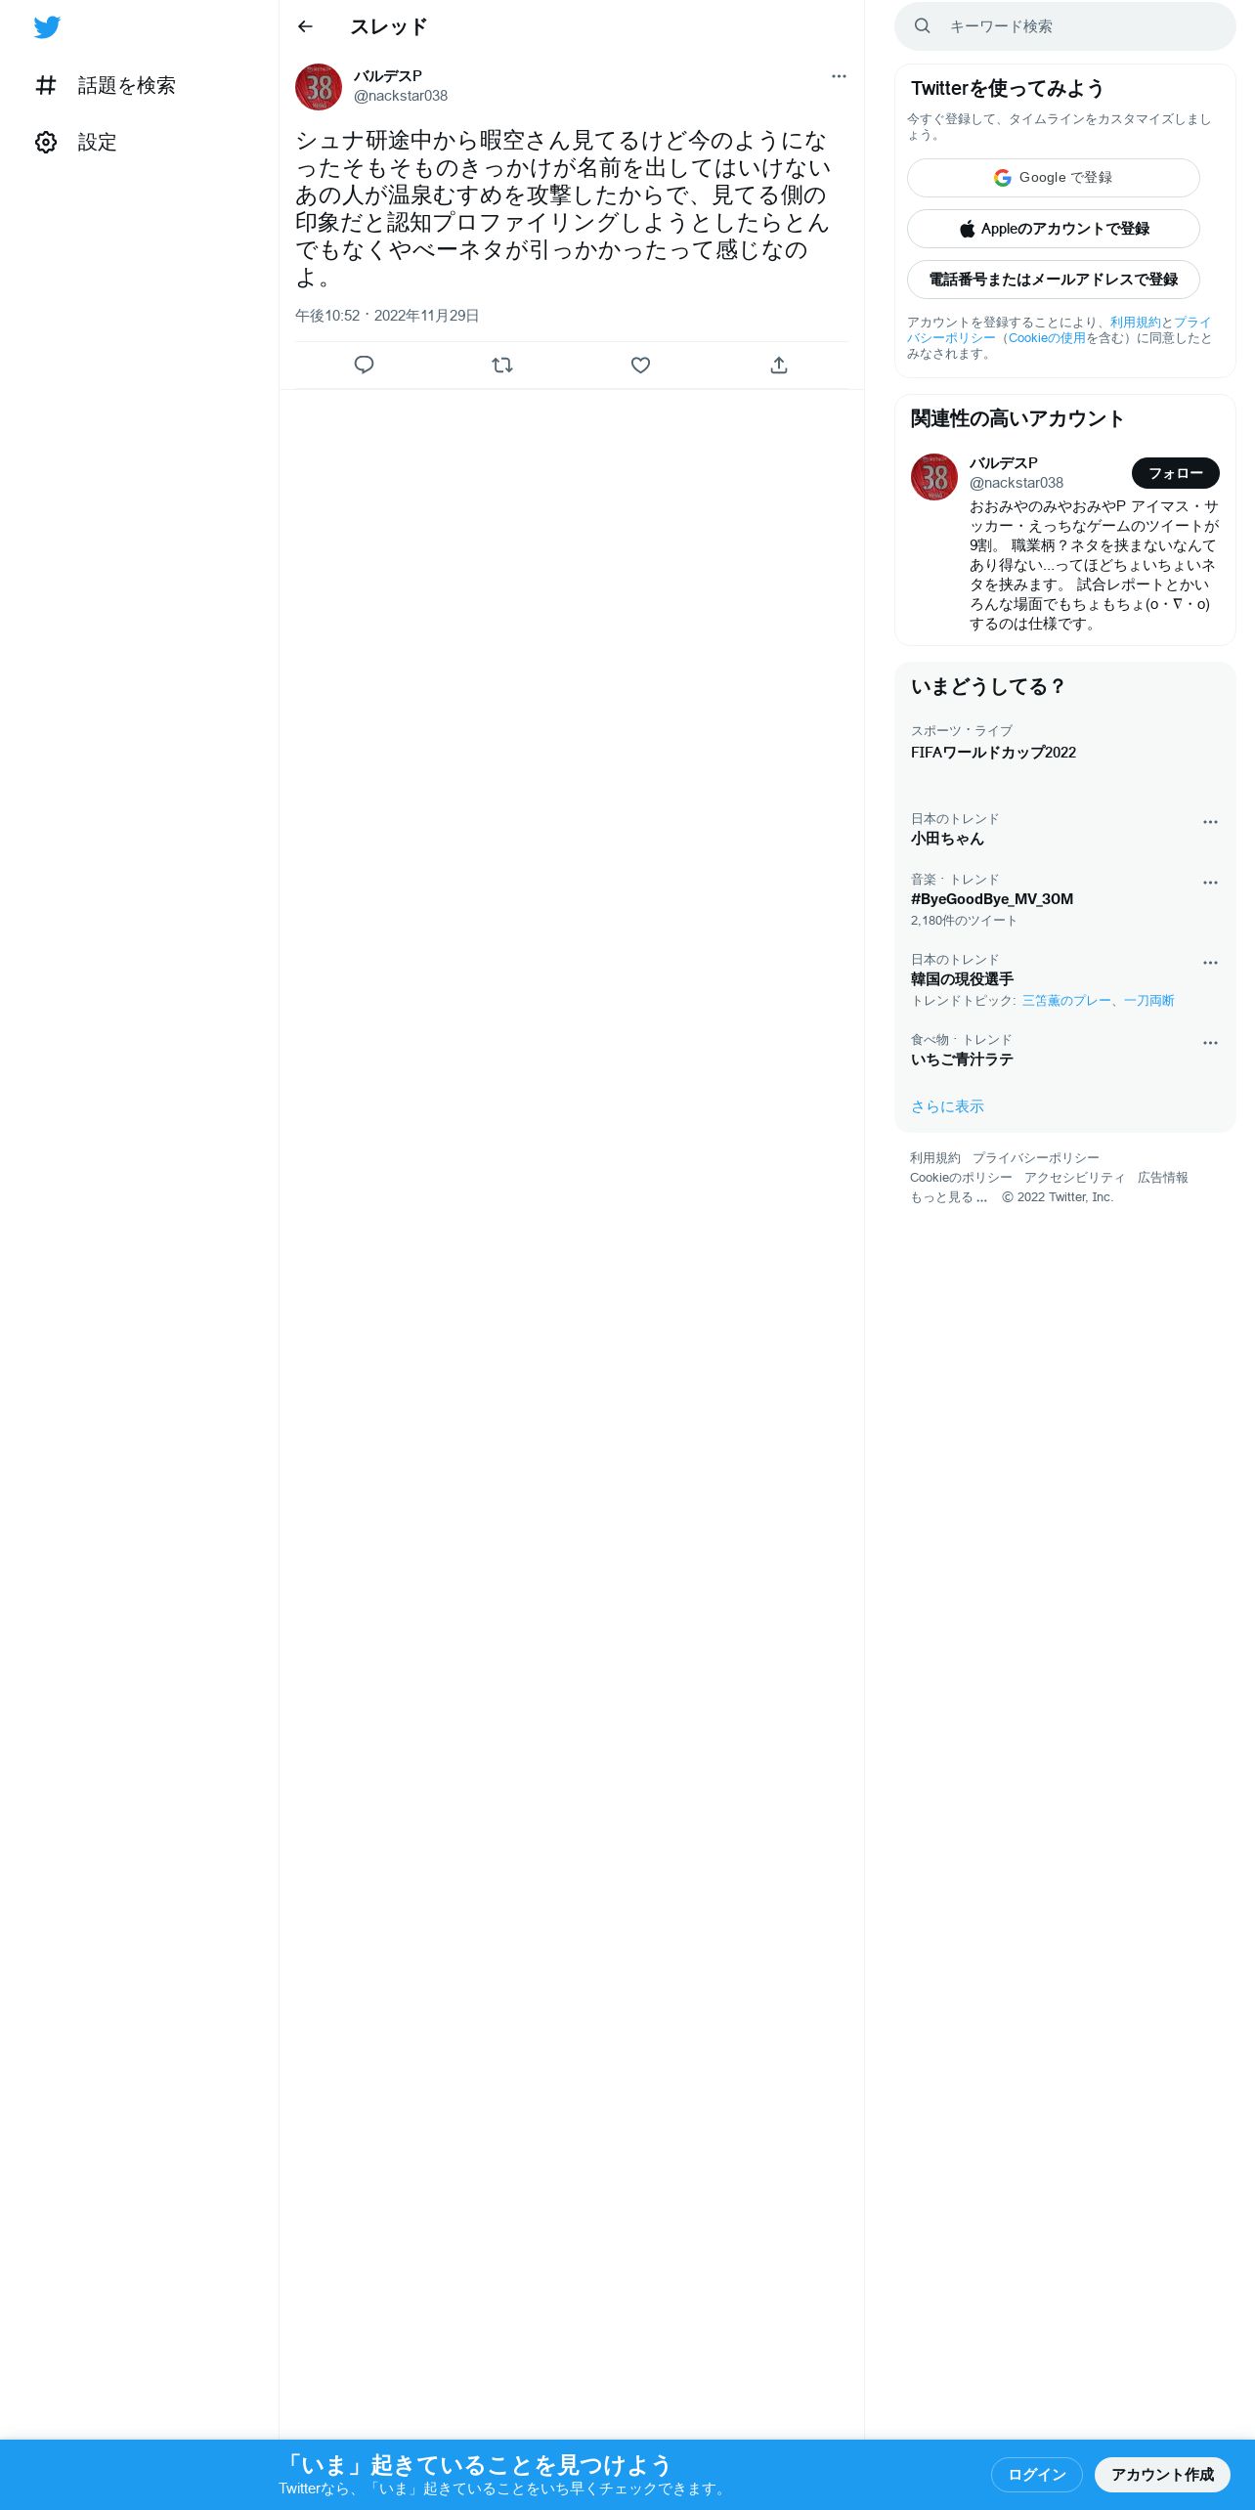Screen dimensions: 1255x2510
Task: Click the Twitter bird logo
Action: pyautogui.click(x=47, y=27)
